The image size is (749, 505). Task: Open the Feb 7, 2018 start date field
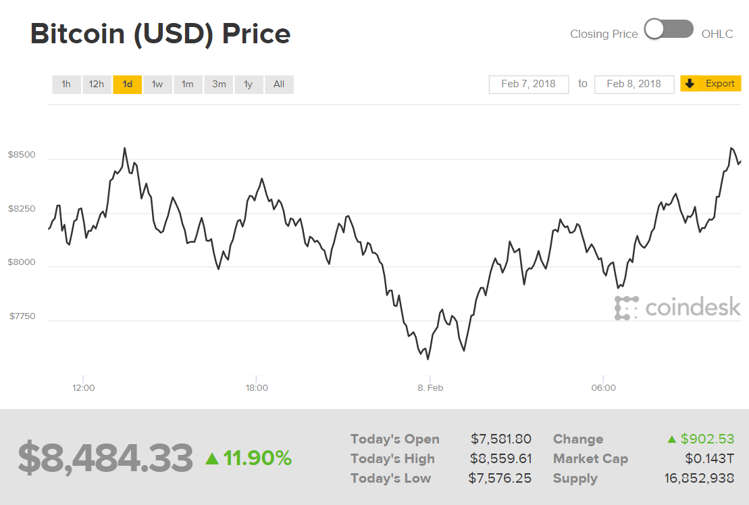coord(528,84)
